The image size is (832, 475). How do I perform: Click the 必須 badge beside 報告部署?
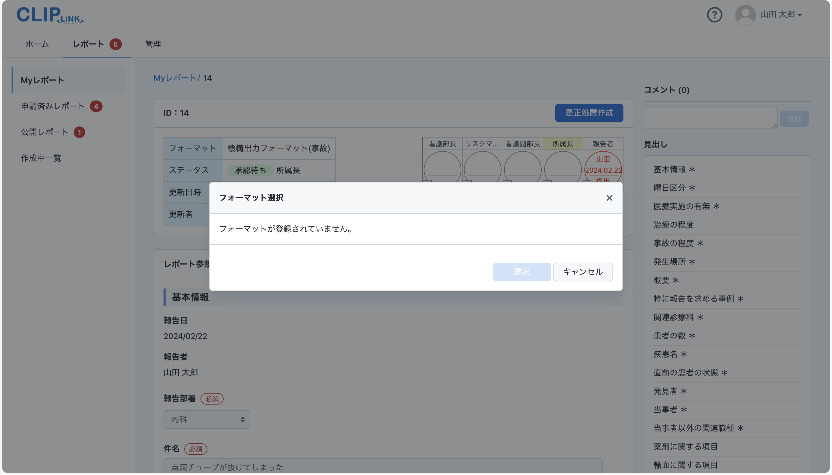tap(212, 399)
